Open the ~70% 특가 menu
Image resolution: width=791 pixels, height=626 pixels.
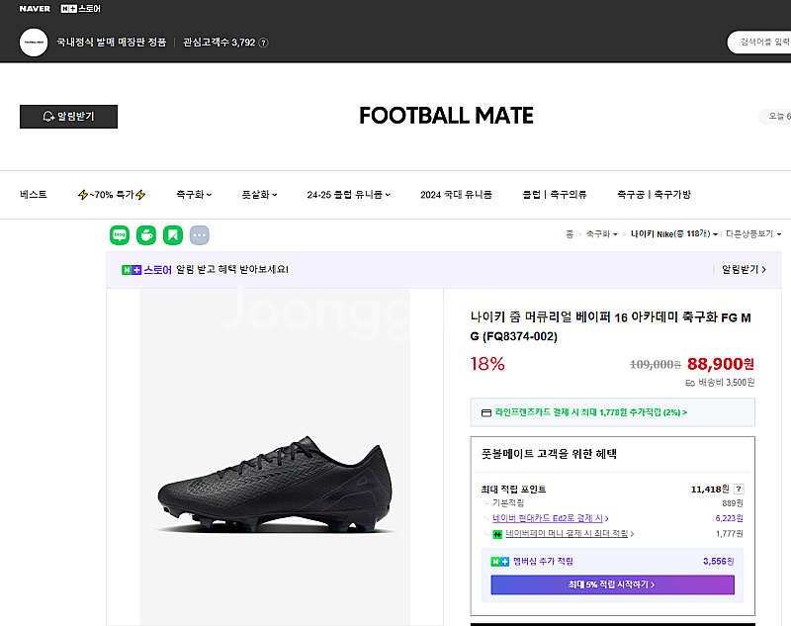[x=112, y=195]
